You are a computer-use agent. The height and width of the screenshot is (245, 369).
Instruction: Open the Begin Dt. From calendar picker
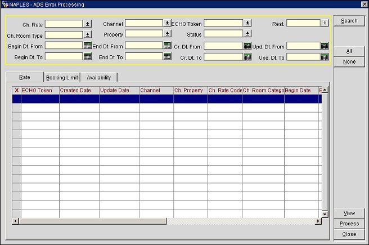click(x=87, y=46)
